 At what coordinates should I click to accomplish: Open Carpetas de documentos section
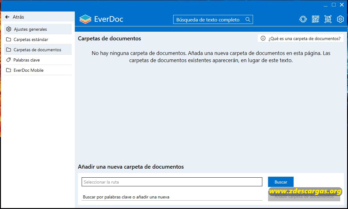pos(38,49)
